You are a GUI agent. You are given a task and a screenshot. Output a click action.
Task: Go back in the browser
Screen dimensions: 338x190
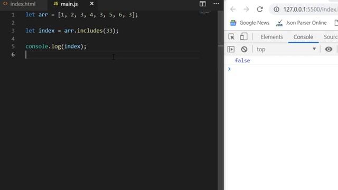pyautogui.click(x=233, y=9)
